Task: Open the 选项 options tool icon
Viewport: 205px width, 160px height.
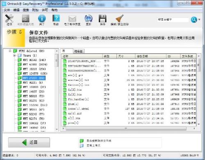Action: (x=9, y=18)
